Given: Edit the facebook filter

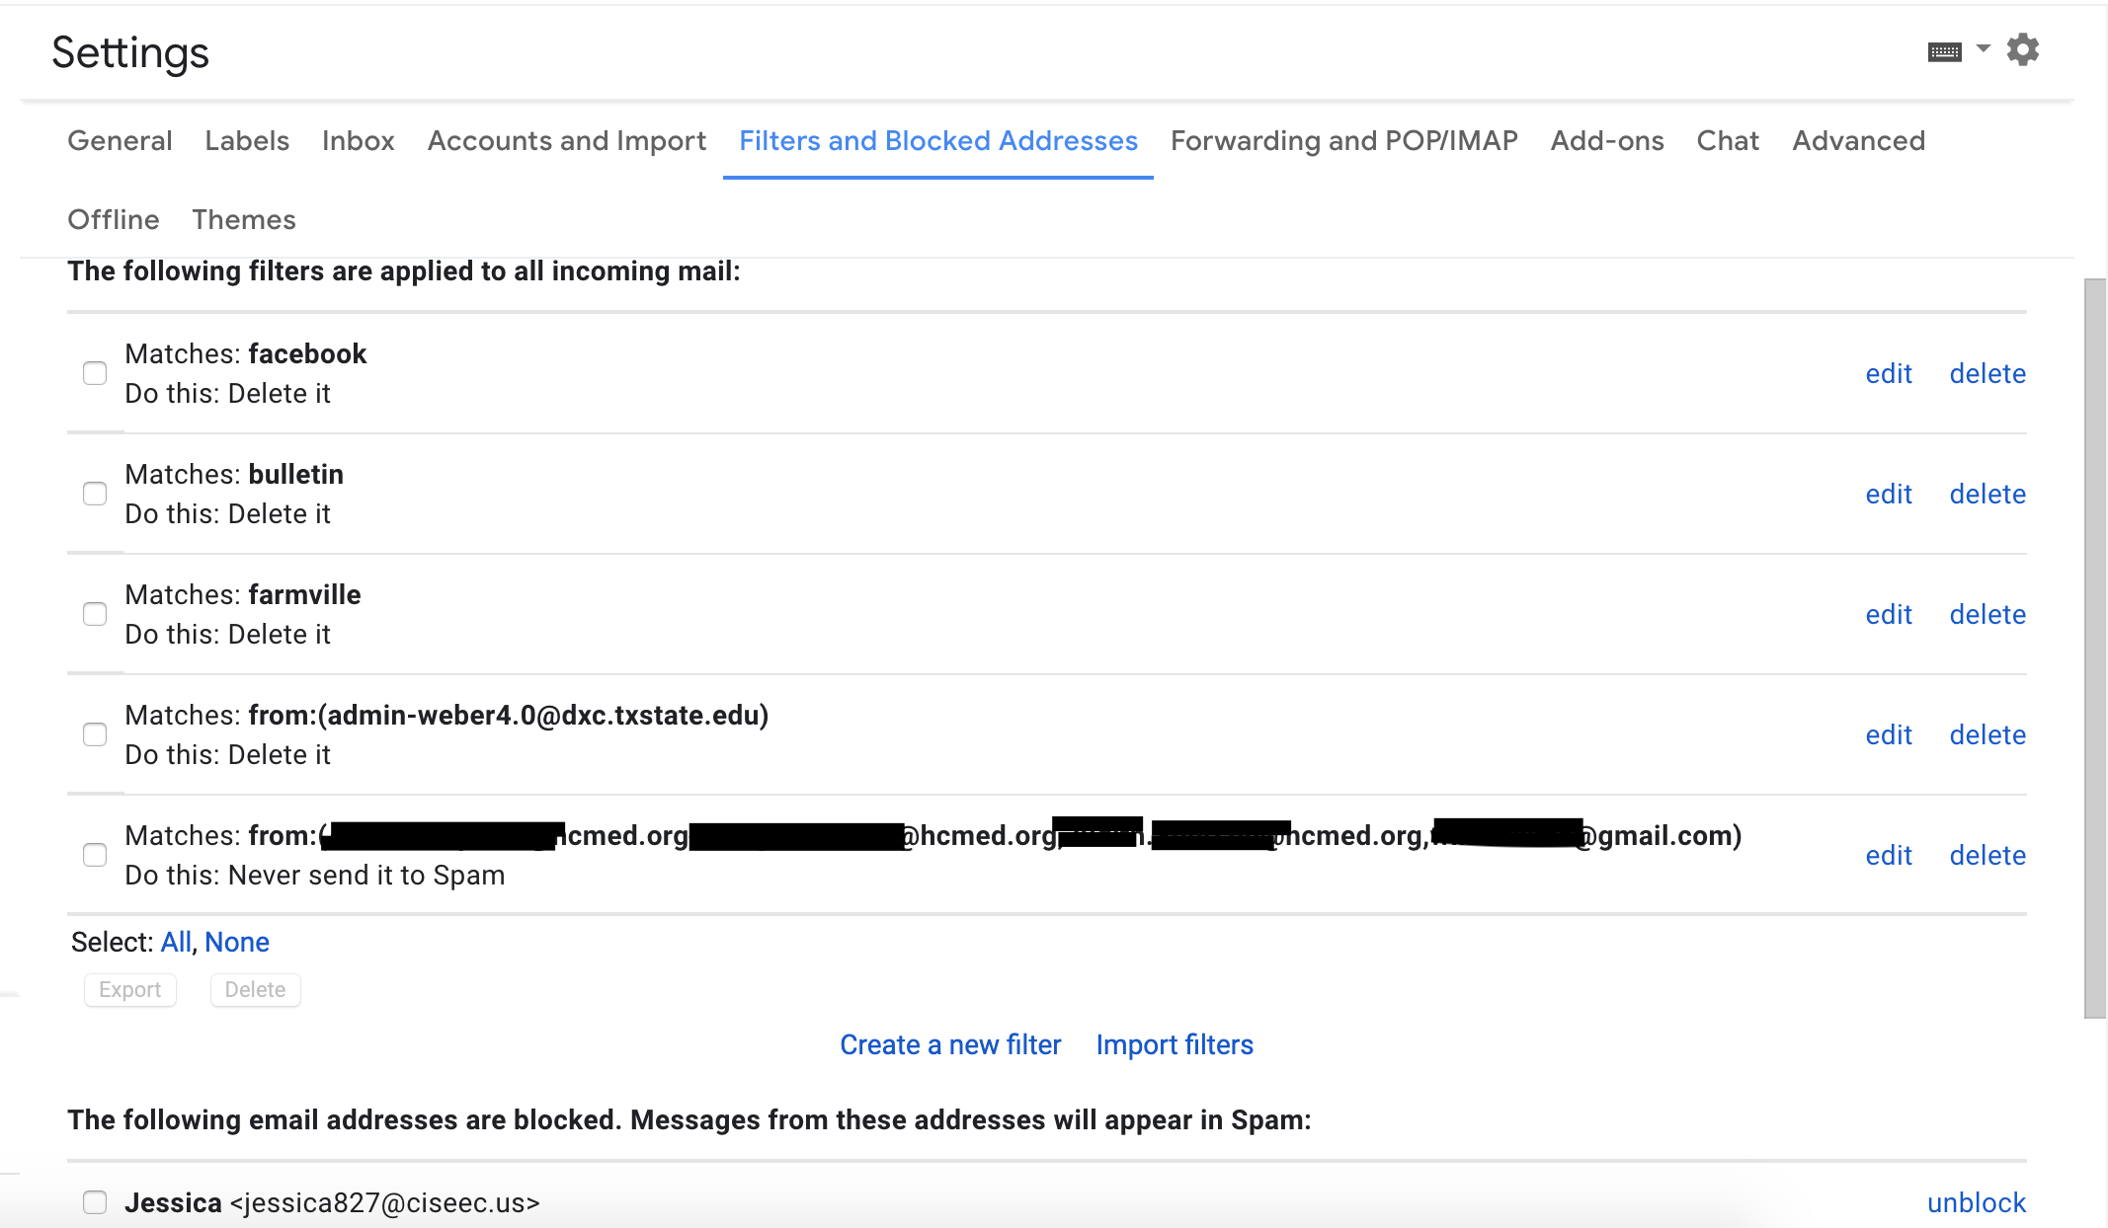Looking at the screenshot, I should [x=1888, y=374].
